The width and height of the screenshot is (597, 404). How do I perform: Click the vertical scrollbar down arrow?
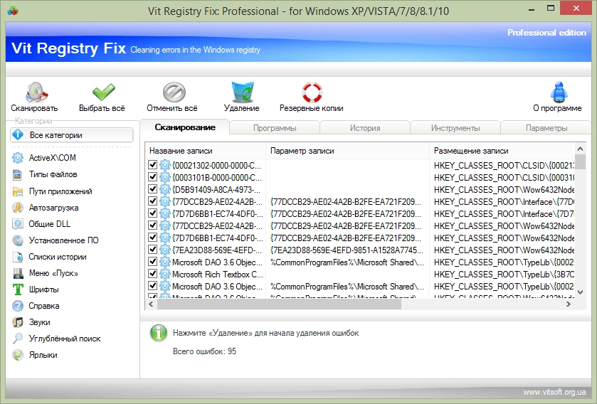tap(580, 292)
